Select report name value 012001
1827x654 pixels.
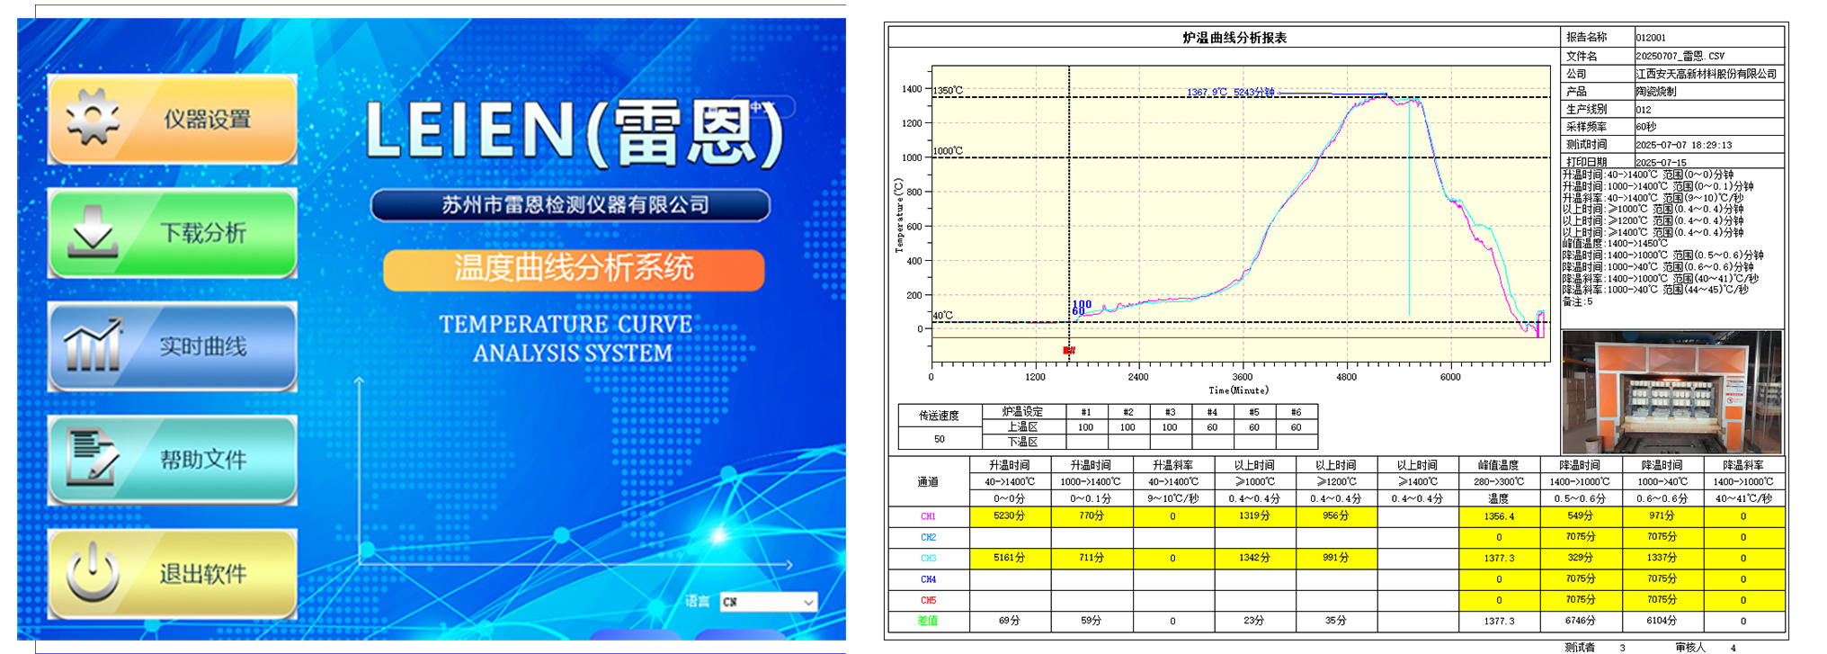click(x=1651, y=38)
